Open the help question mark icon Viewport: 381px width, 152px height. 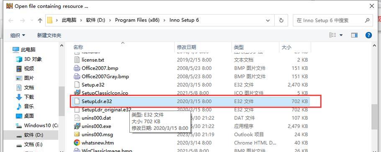pyautogui.click(x=368, y=35)
